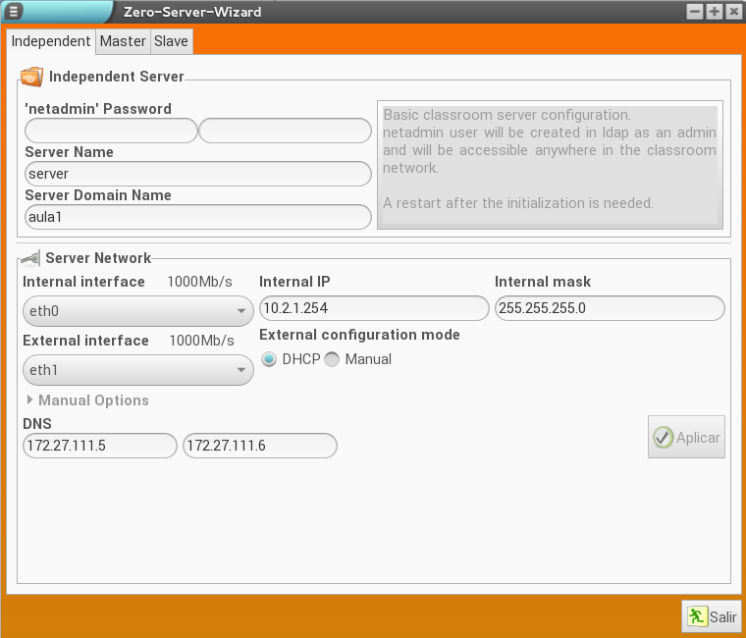Image resolution: width=746 pixels, height=638 pixels.
Task: Minimize the Zero-Server-Wizard window
Action: (695, 12)
